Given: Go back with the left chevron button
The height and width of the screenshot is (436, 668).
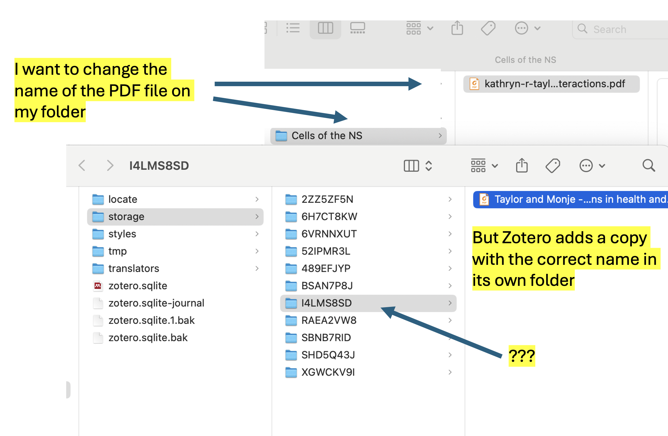Looking at the screenshot, I should coord(82,165).
